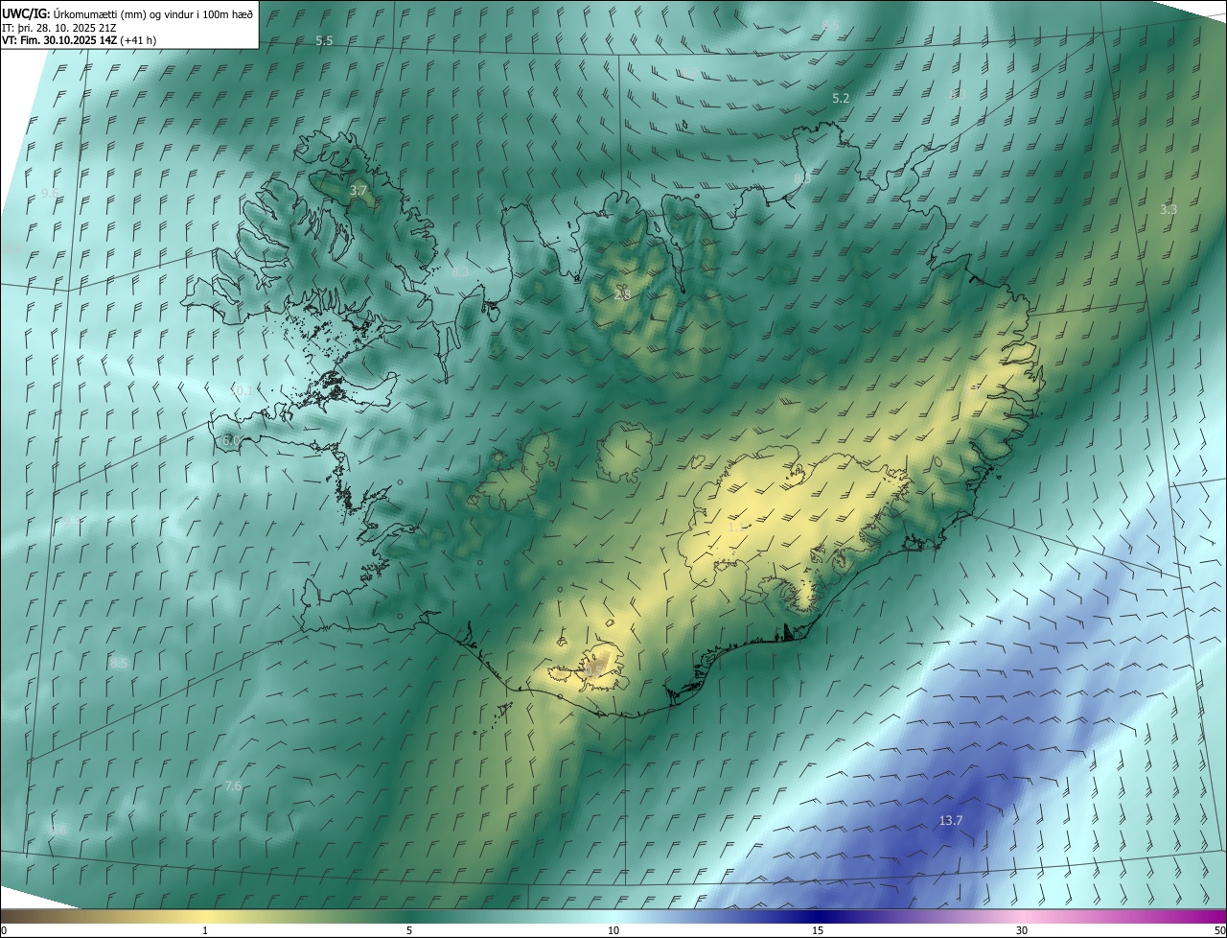Click the 2.8 value label in north Iceland
The height and width of the screenshot is (938, 1227).
click(x=622, y=295)
